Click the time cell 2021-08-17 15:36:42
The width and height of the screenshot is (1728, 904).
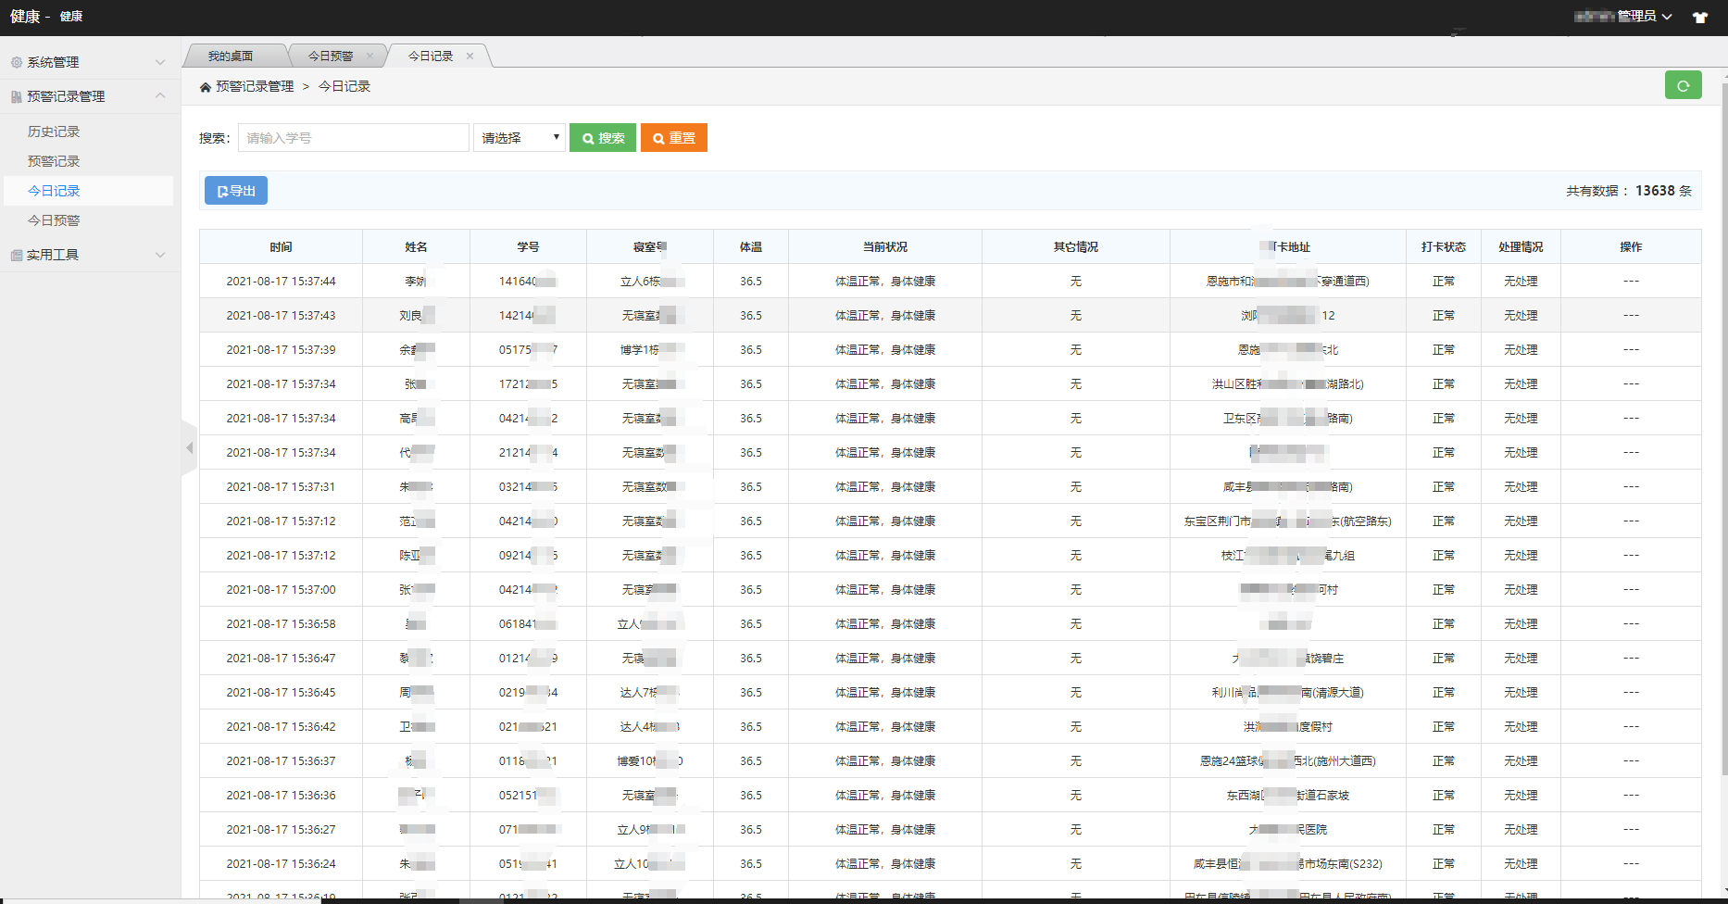[x=282, y=727]
